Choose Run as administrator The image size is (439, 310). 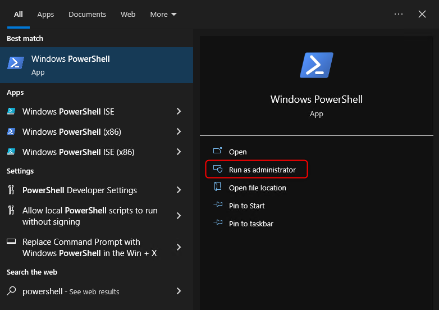point(257,169)
